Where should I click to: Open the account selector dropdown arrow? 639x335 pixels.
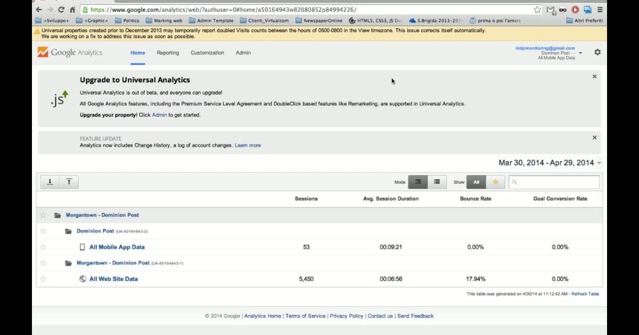tap(580, 53)
